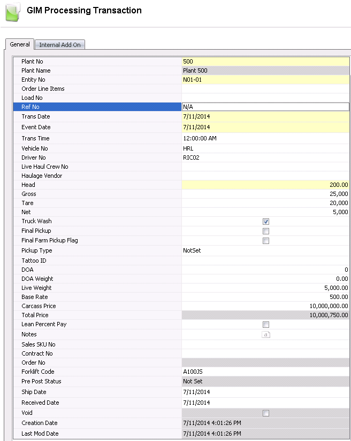351x441 pixels.
Task: Tick the Final Farm Pickup Flag checkbox
Action: (266, 241)
